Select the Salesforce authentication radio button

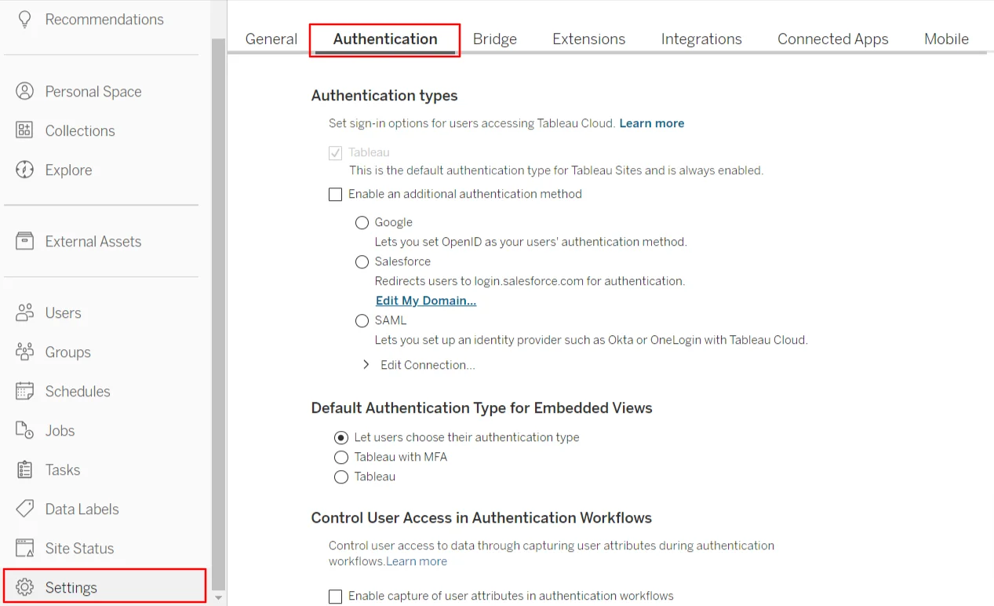[x=362, y=262]
